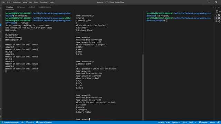
Task: Change indentation via Spaces: 4
Action: tap(176, 122)
